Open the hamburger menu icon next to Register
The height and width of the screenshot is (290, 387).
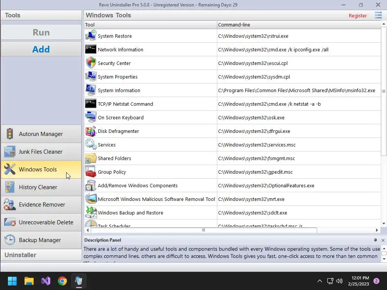click(378, 15)
